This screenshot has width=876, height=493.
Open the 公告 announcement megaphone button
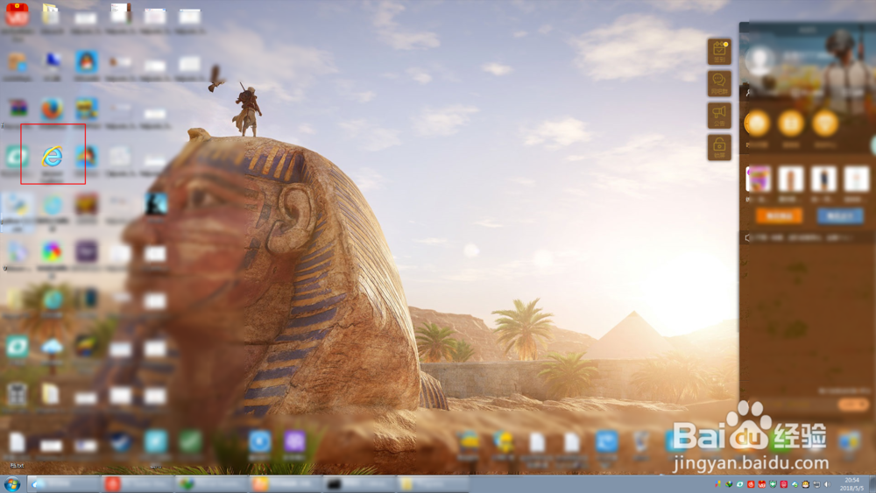pyautogui.click(x=719, y=116)
